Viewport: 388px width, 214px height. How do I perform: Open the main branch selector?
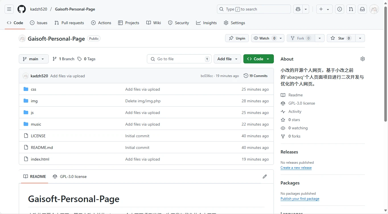click(34, 59)
